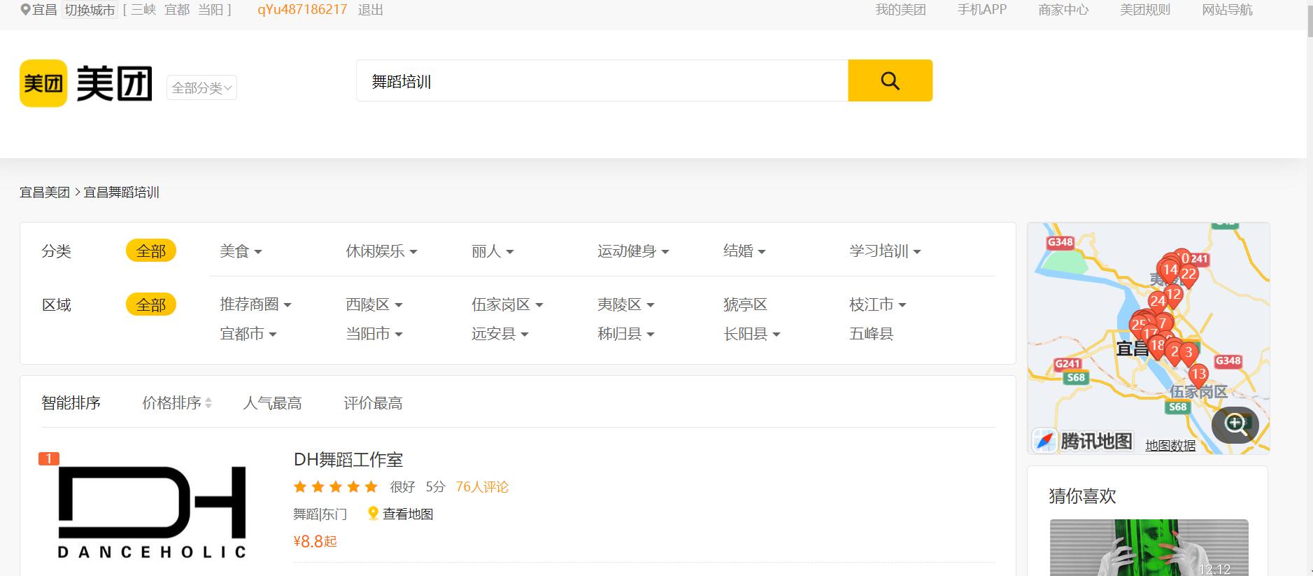Sort results by 智能排序
The height and width of the screenshot is (576, 1313).
point(71,403)
